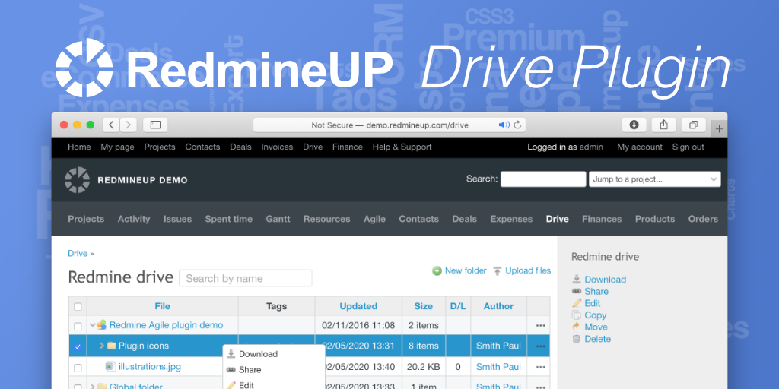Click the RedmineUP Demo logo icon
The height and width of the screenshot is (389, 779).
coord(77,180)
